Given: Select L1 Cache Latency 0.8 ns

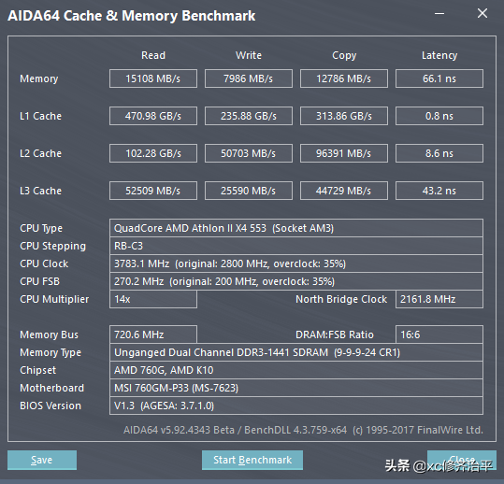Looking at the screenshot, I should point(439,116).
